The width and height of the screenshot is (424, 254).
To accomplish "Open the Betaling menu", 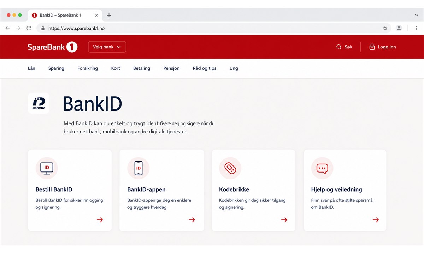I will pos(142,68).
